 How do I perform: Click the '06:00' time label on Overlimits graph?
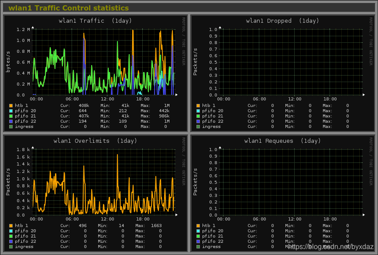(x=72, y=219)
